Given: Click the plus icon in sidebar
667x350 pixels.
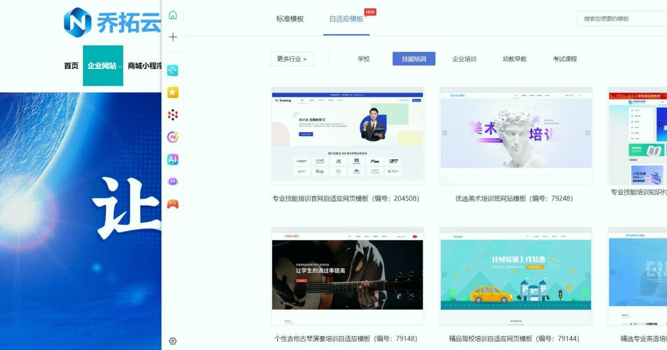Looking at the screenshot, I should click(x=173, y=37).
